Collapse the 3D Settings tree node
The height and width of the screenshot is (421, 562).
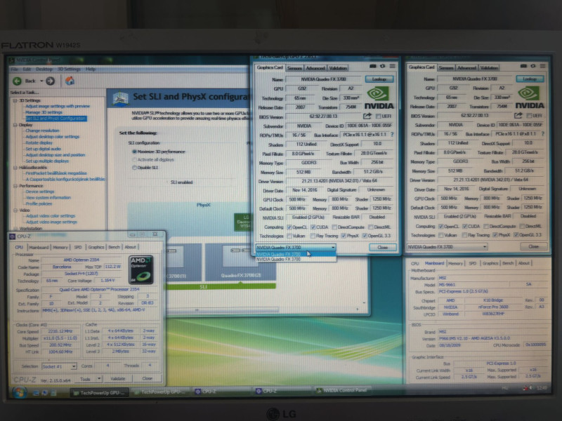pos(15,100)
